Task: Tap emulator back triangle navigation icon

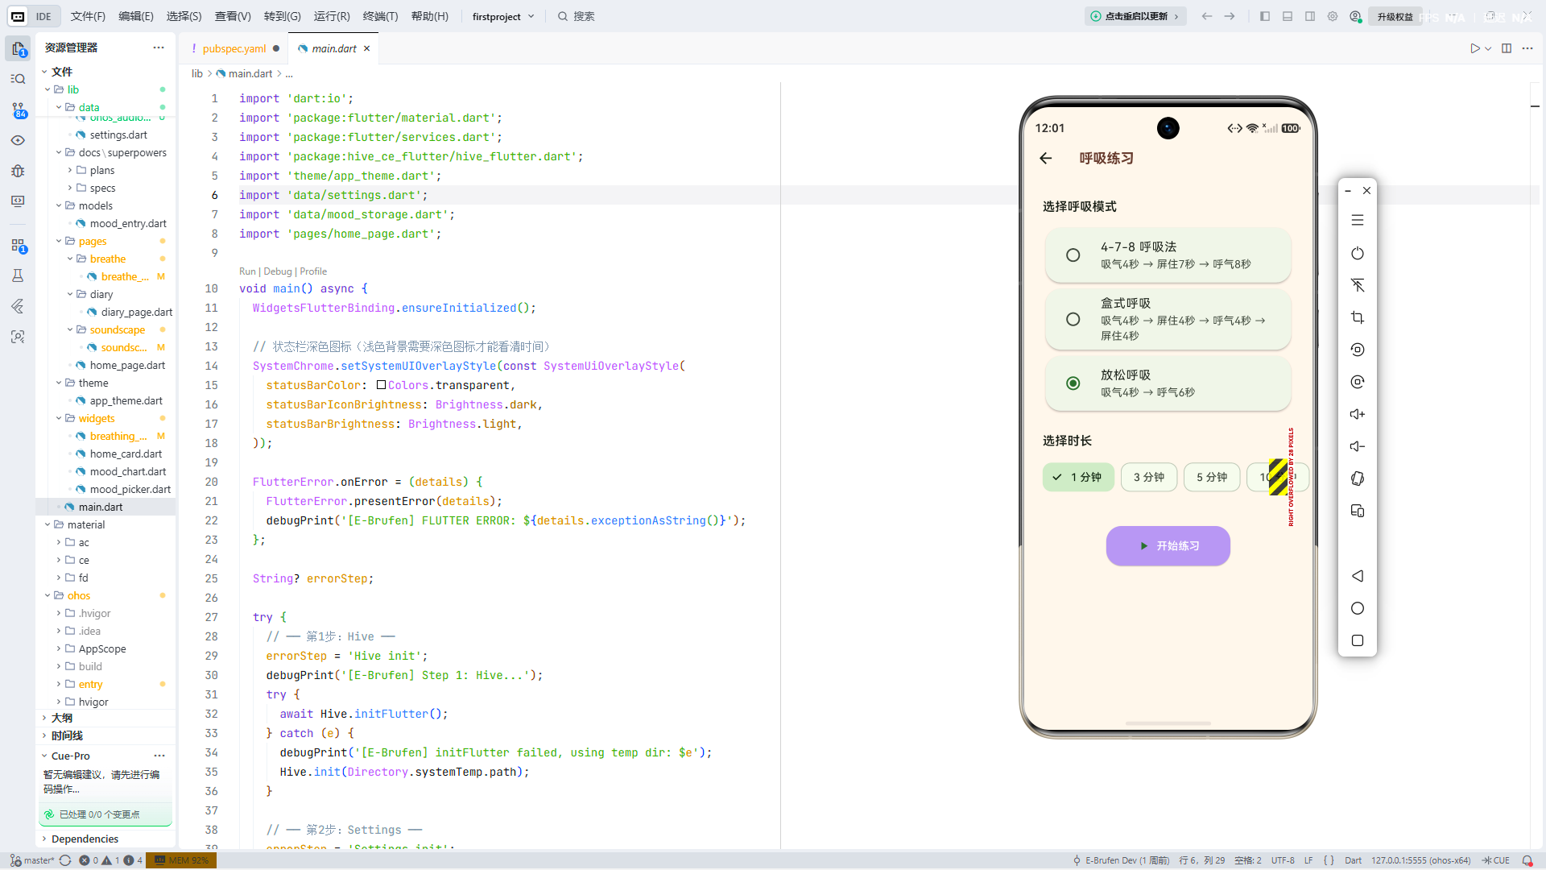Action: point(1358,576)
